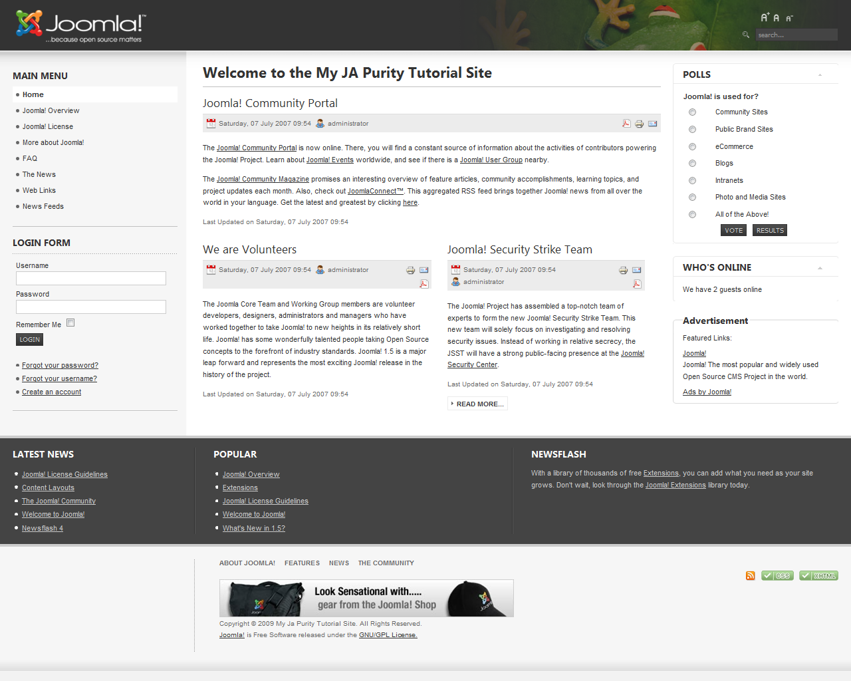Click the header search box
Screen dimensions: 851x681
pyautogui.click(x=796, y=35)
